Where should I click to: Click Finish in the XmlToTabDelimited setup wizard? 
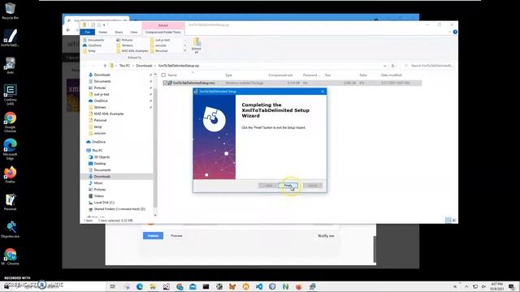pos(288,186)
